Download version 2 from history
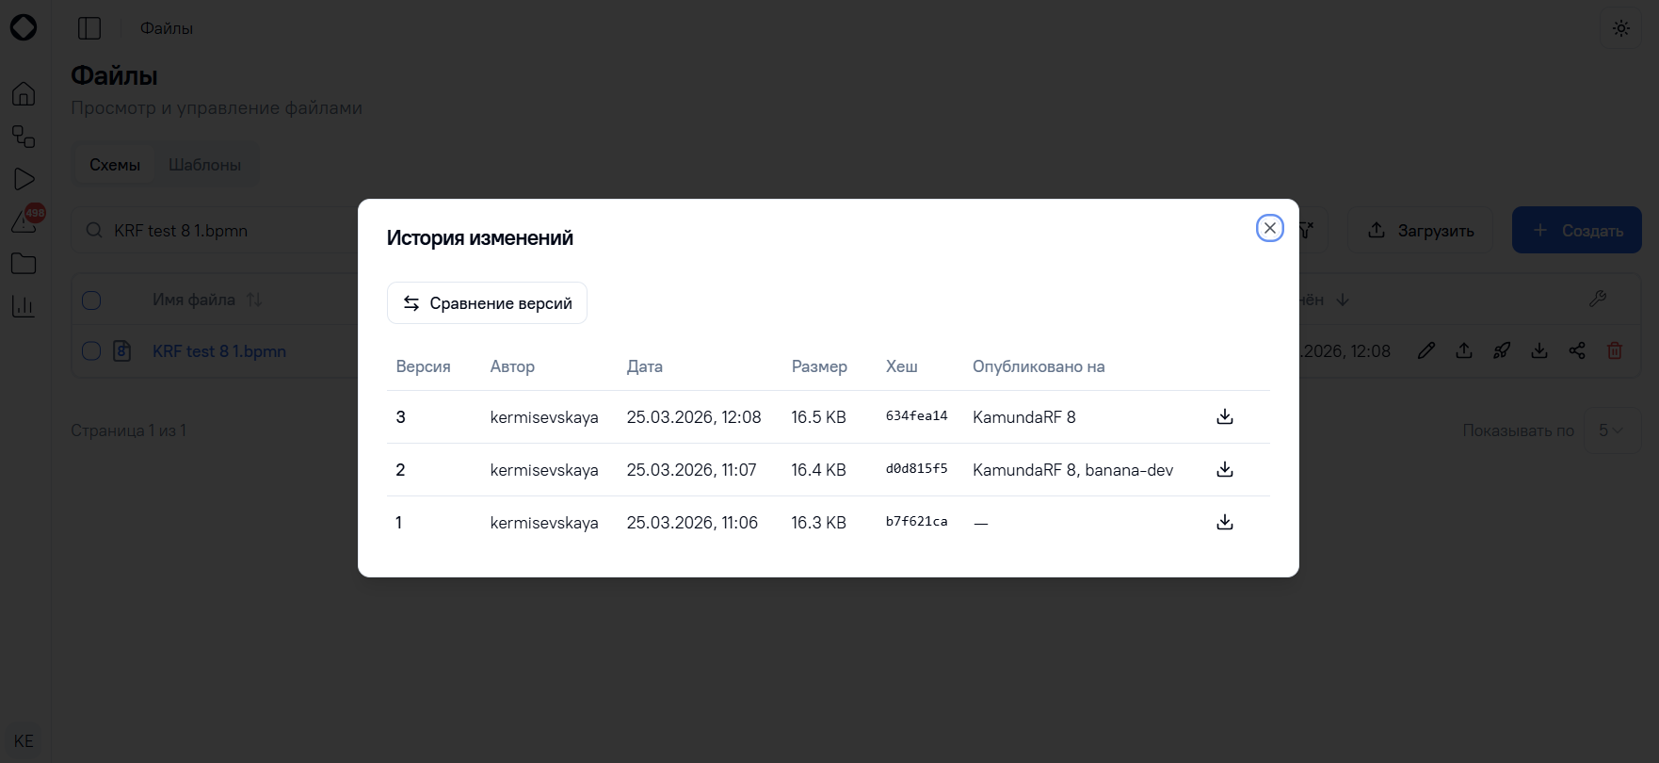This screenshot has height=763, width=1659. 1225,469
